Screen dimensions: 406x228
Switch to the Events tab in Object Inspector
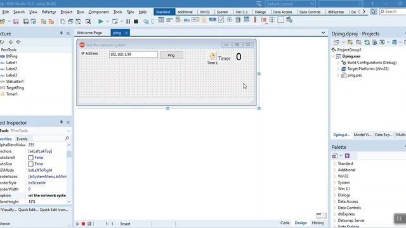(x=22, y=139)
